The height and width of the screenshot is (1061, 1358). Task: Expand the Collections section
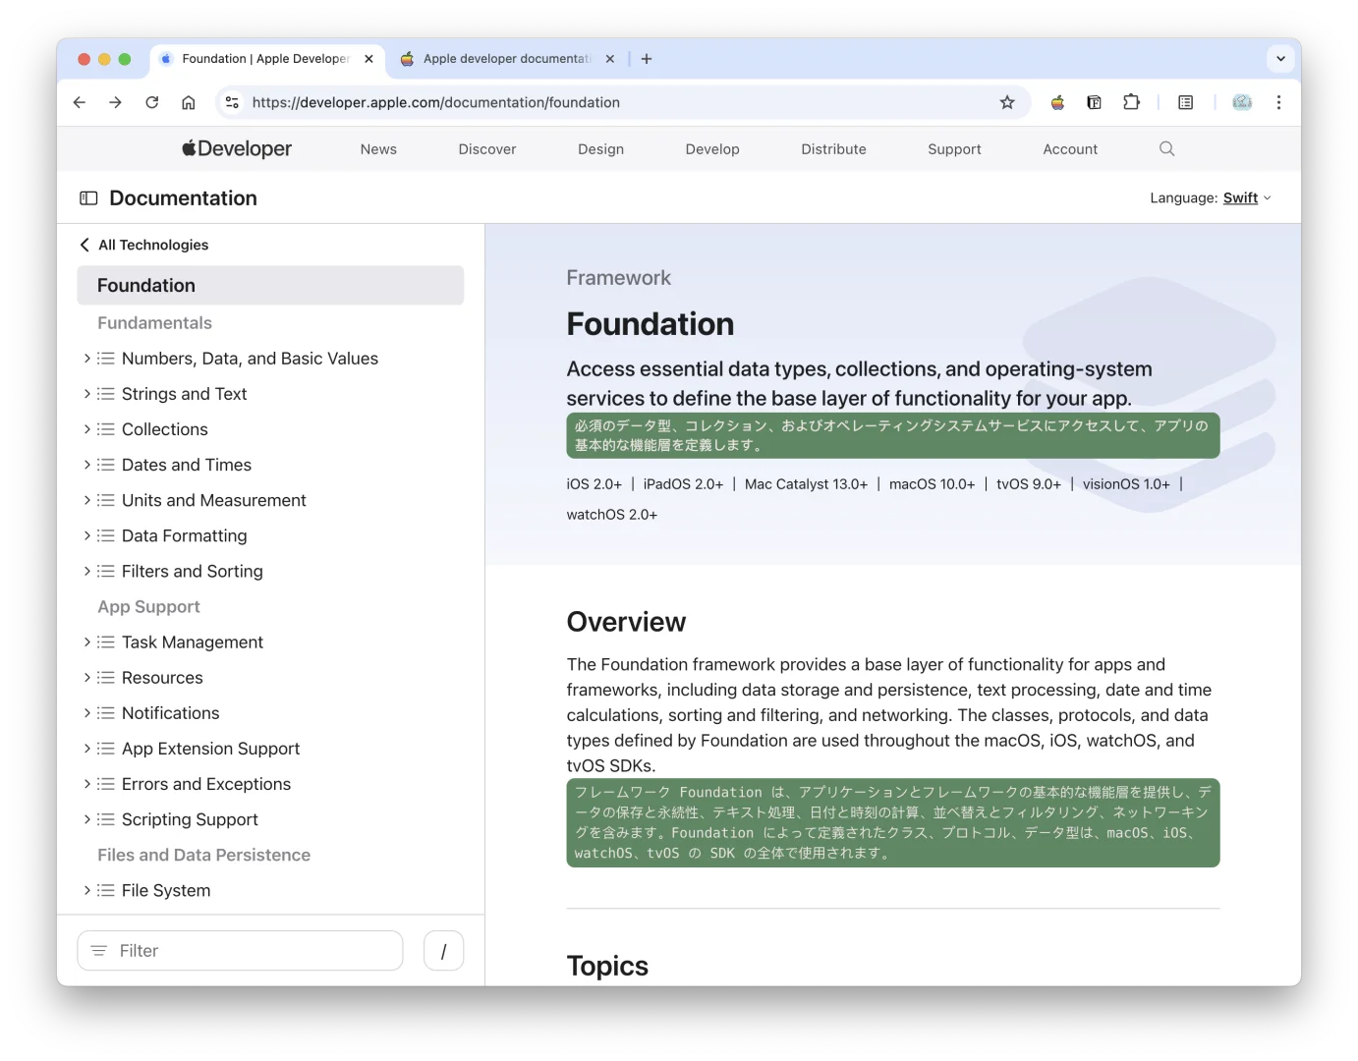click(x=86, y=429)
